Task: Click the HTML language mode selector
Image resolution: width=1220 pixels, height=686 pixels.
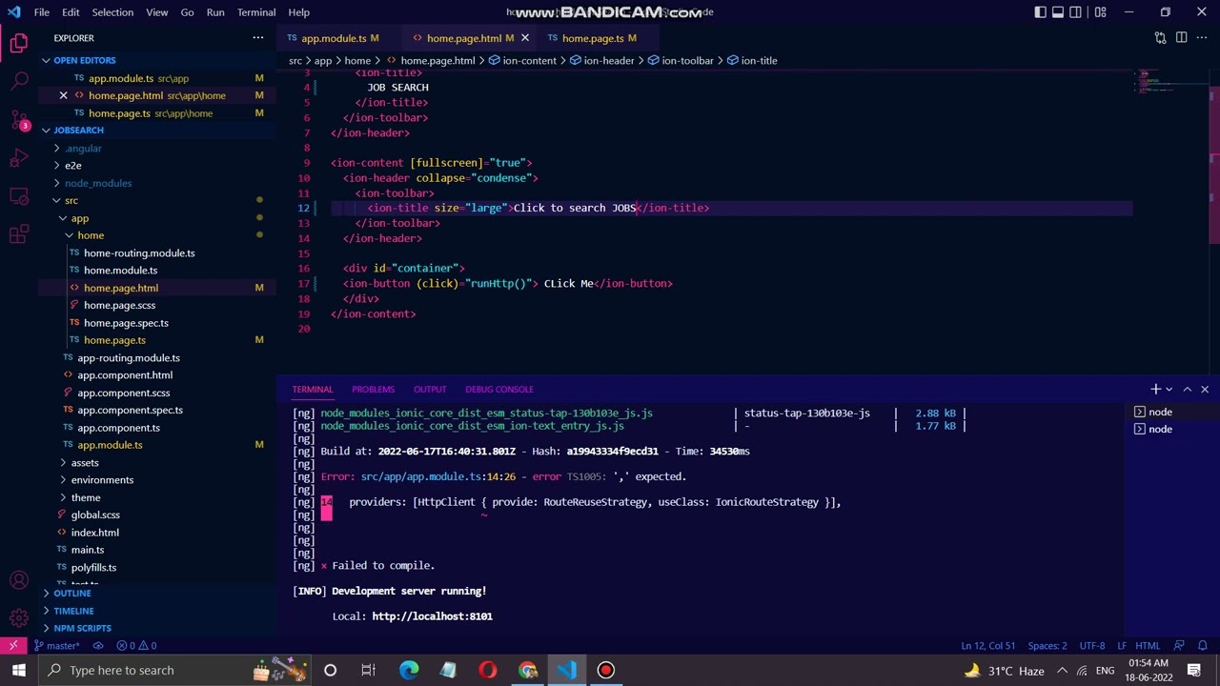Action: click(1148, 645)
